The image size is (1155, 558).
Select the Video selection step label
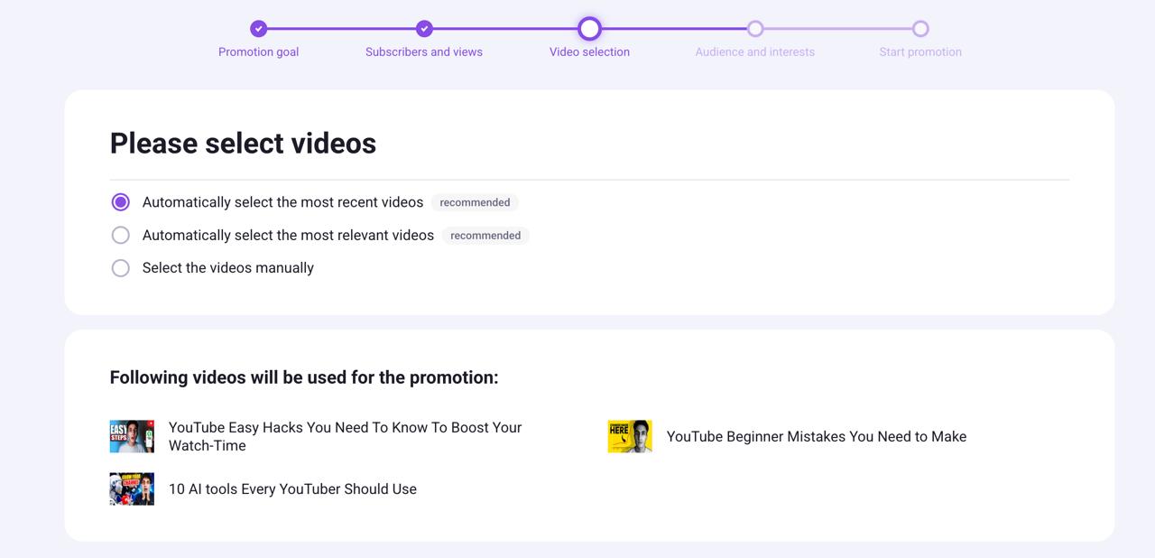589,52
